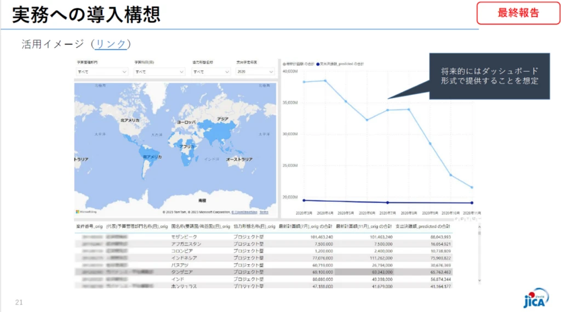Open the Terms link on the map
Image resolution: width=561 pixels, height=312 pixels.
tap(264, 212)
